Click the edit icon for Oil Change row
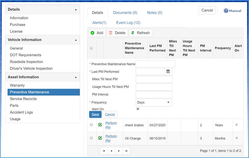The height and width of the screenshot is (158, 249). point(100,138)
